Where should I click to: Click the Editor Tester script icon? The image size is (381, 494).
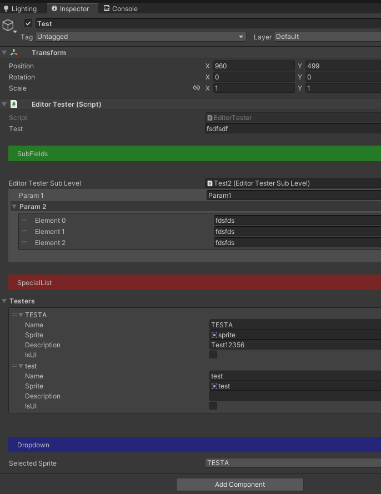(14, 104)
